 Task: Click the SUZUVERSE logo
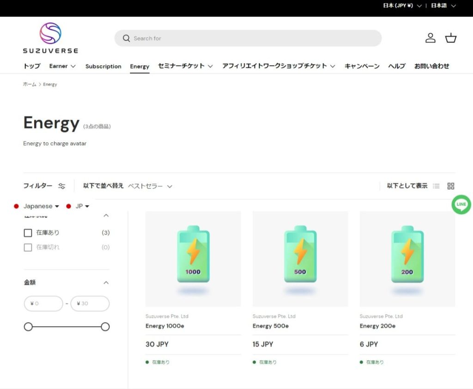(50, 38)
